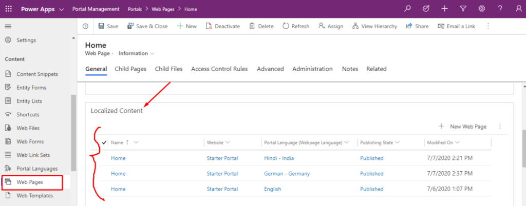Open View Hierarchy
Screen dimensions: 526x206
pos(374,26)
